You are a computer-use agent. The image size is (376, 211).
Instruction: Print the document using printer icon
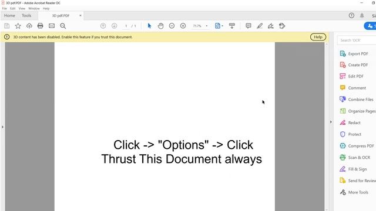click(41, 26)
